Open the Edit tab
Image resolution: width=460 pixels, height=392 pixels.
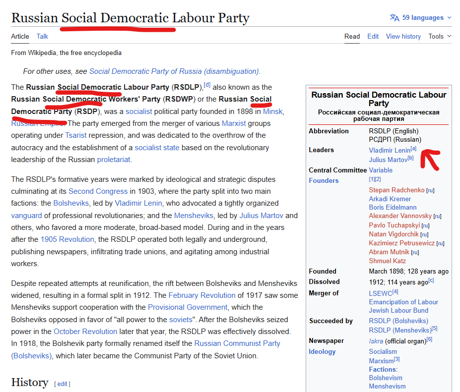[x=373, y=36]
